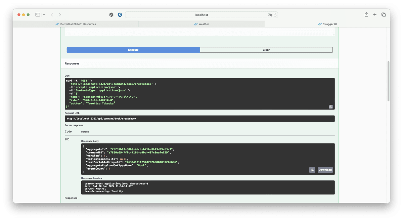The image size is (403, 220).
Task: Click the Clear button
Action: [x=266, y=50]
